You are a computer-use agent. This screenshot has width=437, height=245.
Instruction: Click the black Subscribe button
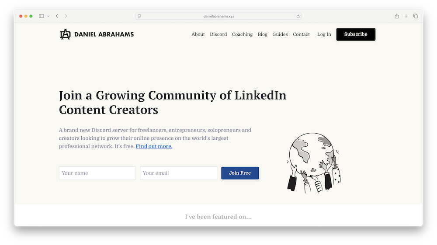click(356, 34)
